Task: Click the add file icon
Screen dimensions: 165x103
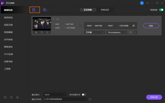Action: (x=34, y=10)
